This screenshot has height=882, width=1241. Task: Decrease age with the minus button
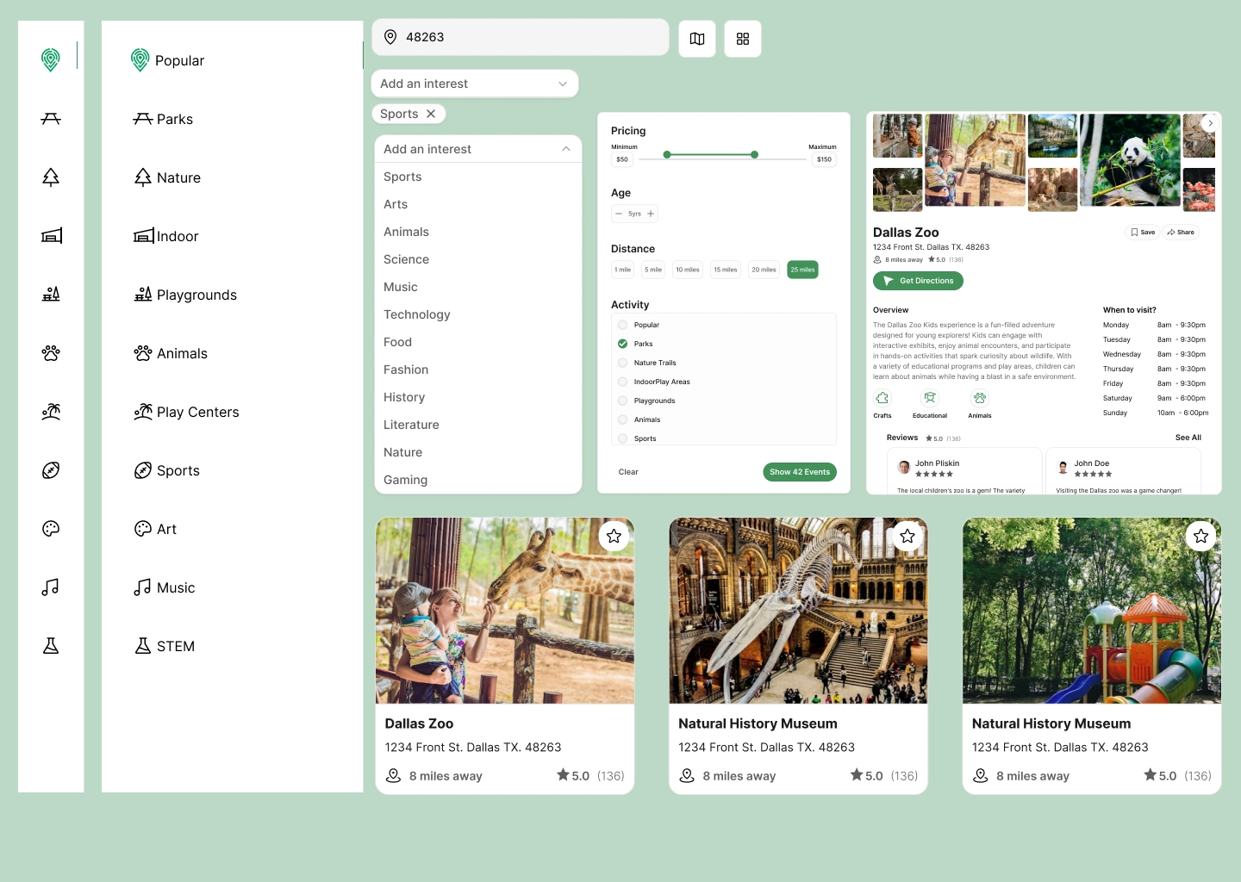(x=619, y=214)
